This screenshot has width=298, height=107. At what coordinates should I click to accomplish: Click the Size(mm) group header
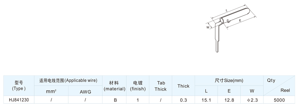pyautogui.click(x=229, y=81)
